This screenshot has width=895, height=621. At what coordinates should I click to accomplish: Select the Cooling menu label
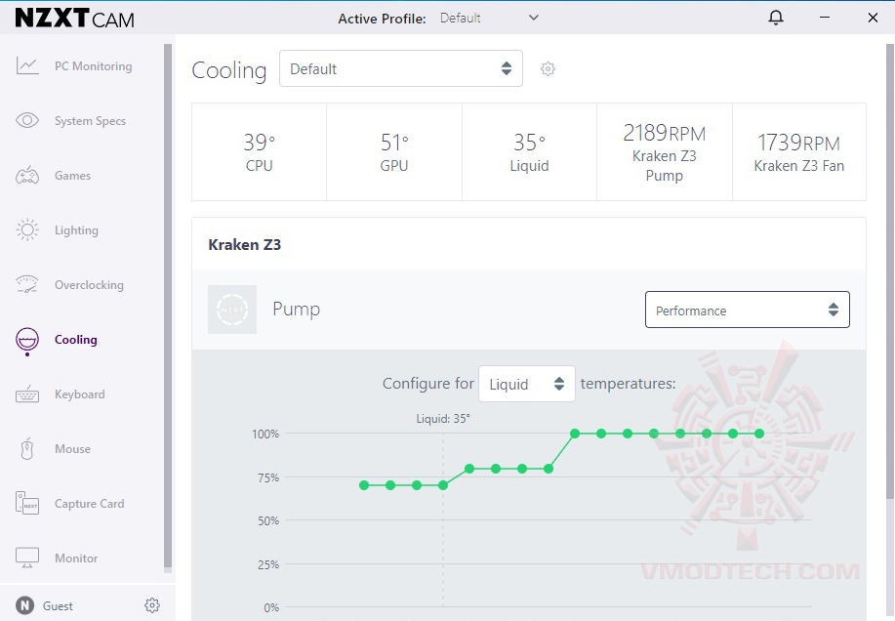[76, 340]
